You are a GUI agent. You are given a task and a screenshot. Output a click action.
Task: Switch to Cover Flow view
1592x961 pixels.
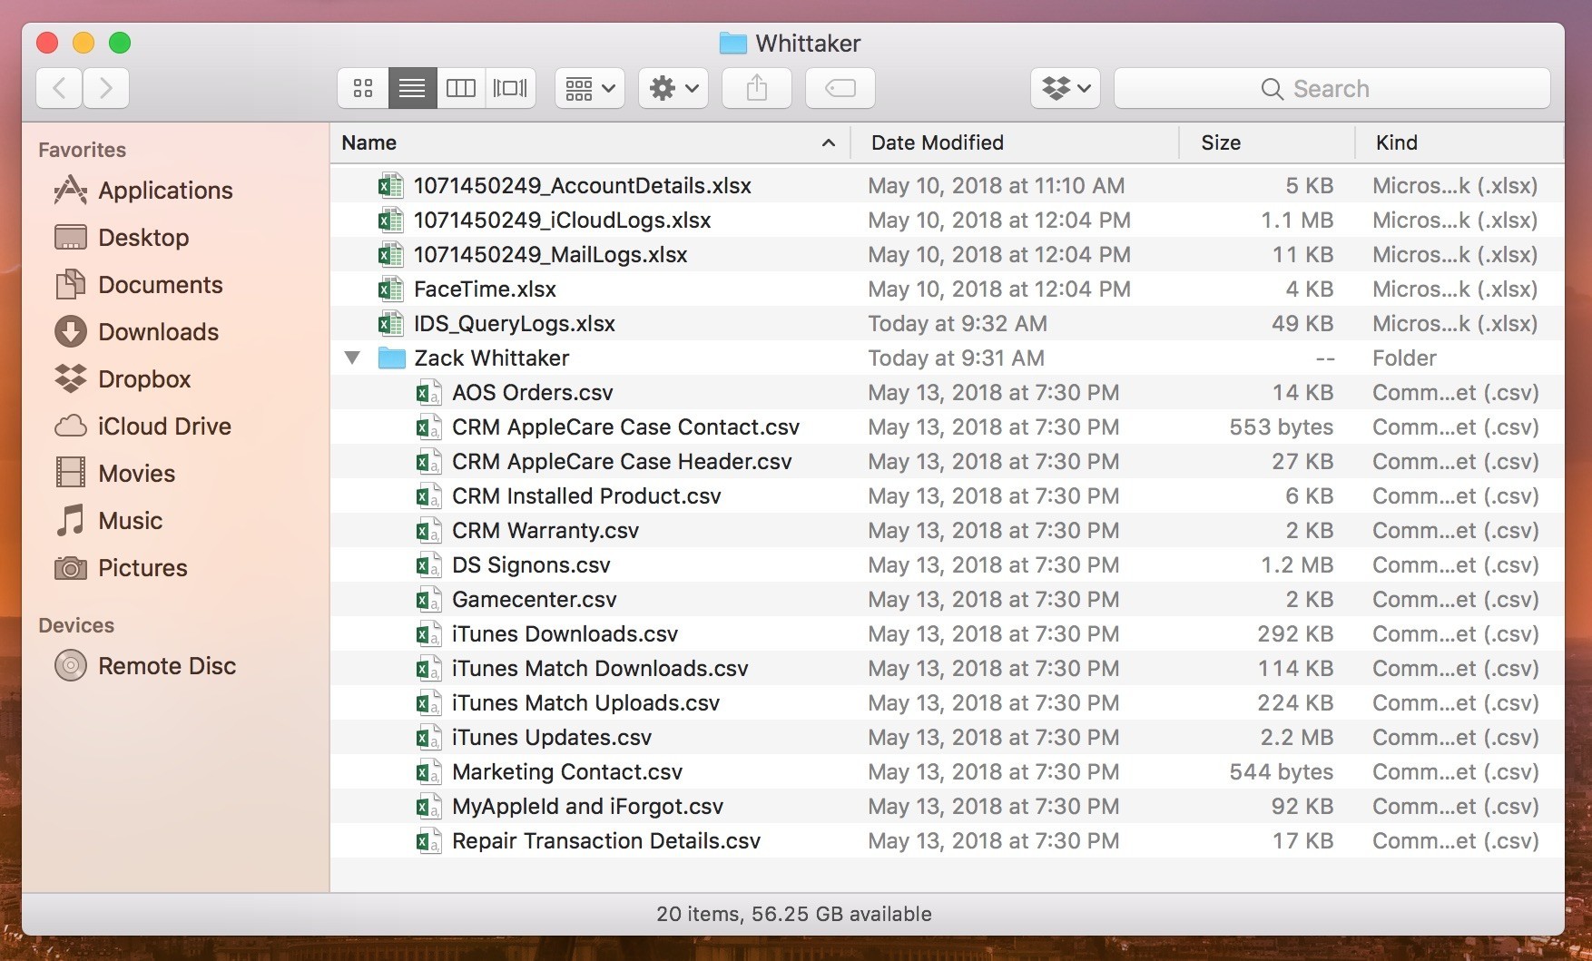click(x=510, y=88)
